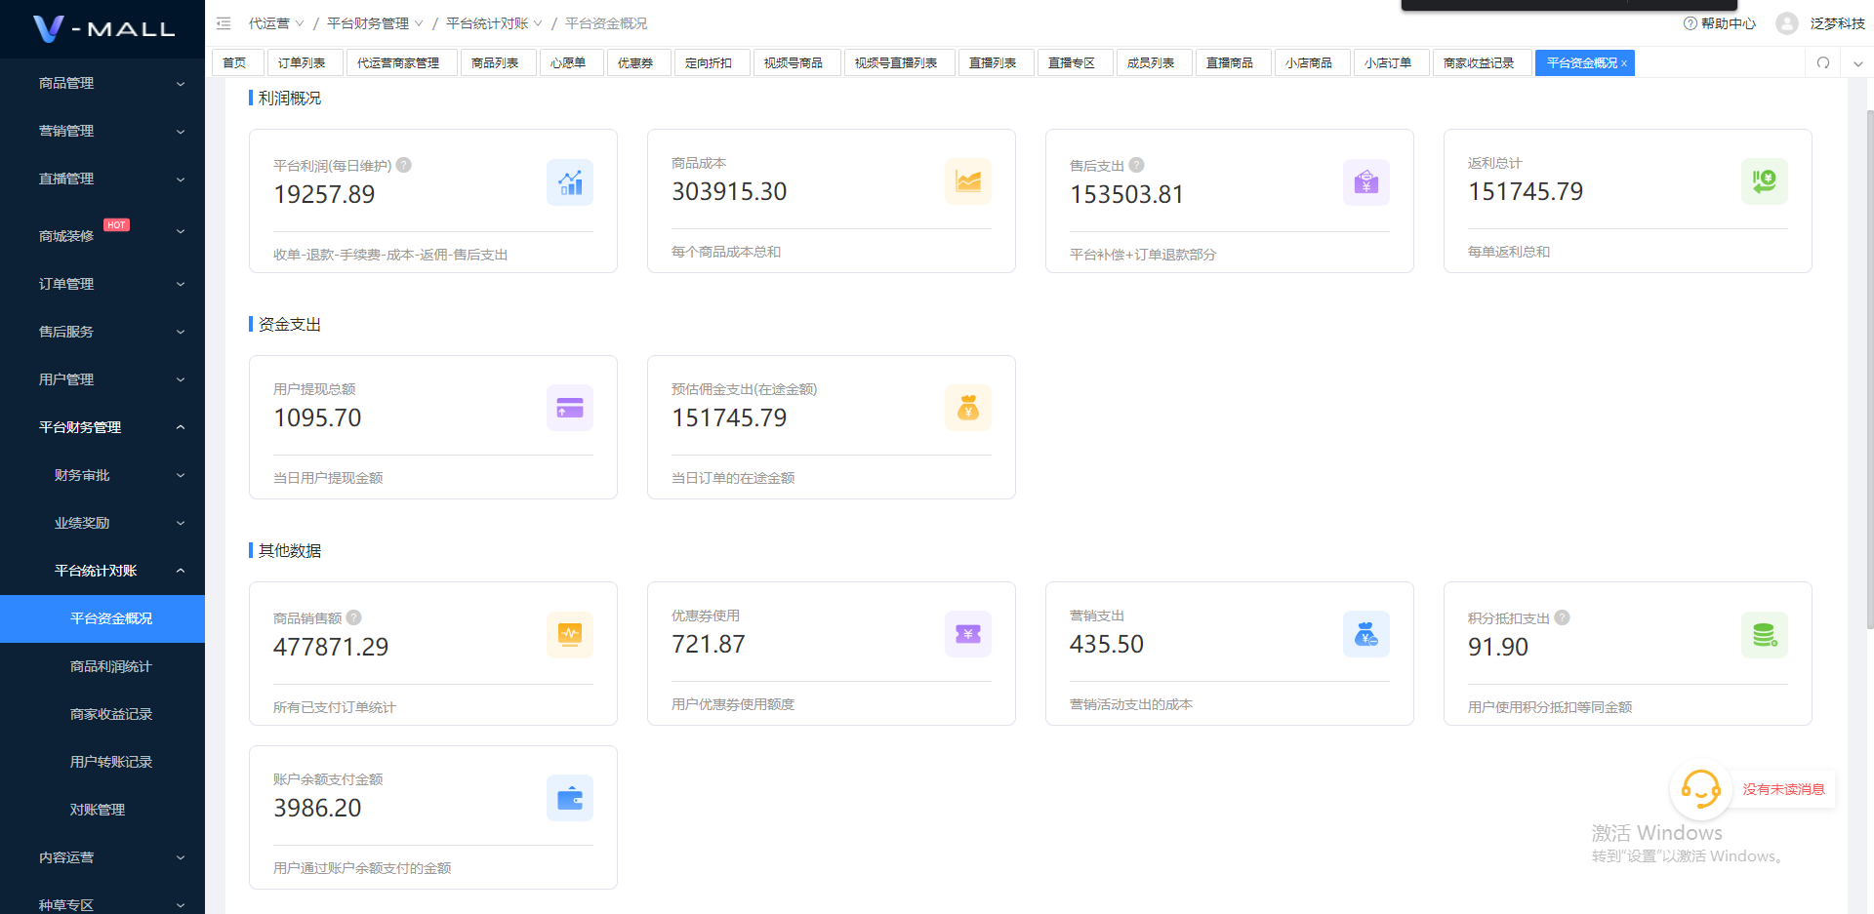Open customer service headset icon
Viewport: 1874px width, 914px height.
pos(1700,789)
